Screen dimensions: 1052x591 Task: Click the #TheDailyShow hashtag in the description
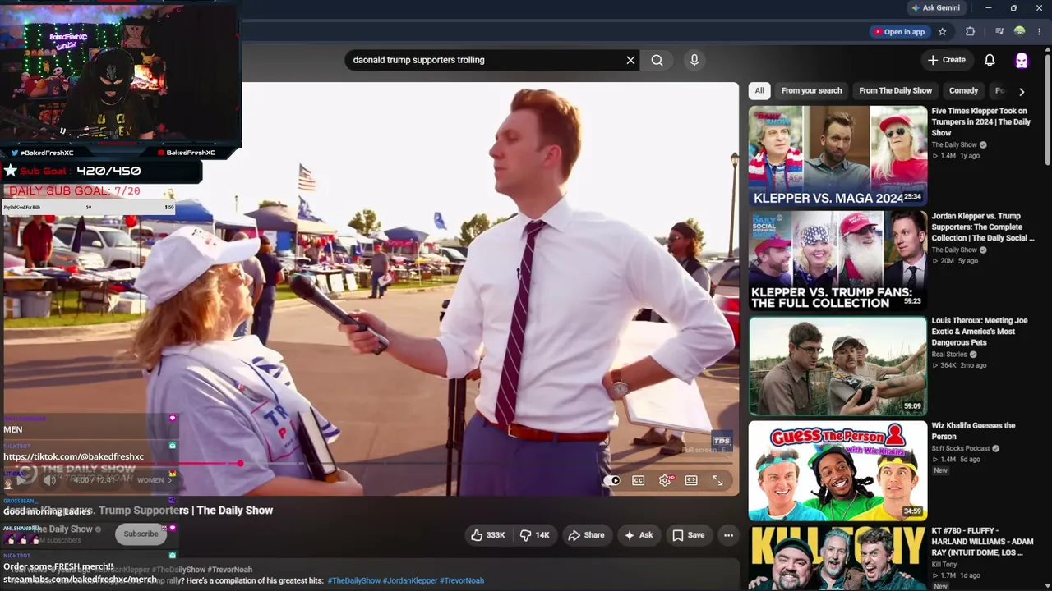353,580
